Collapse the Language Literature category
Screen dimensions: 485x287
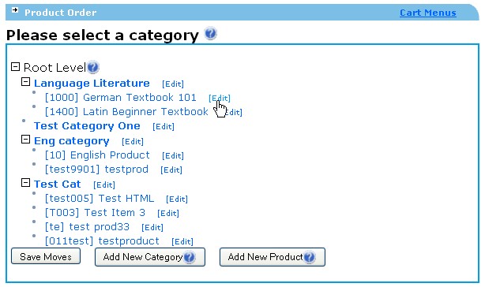pyautogui.click(x=26, y=82)
